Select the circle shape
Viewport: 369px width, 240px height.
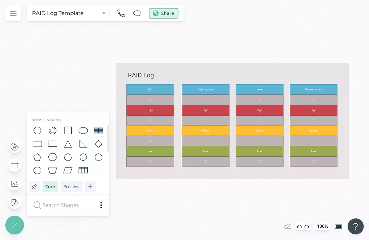click(x=37, y=131)
